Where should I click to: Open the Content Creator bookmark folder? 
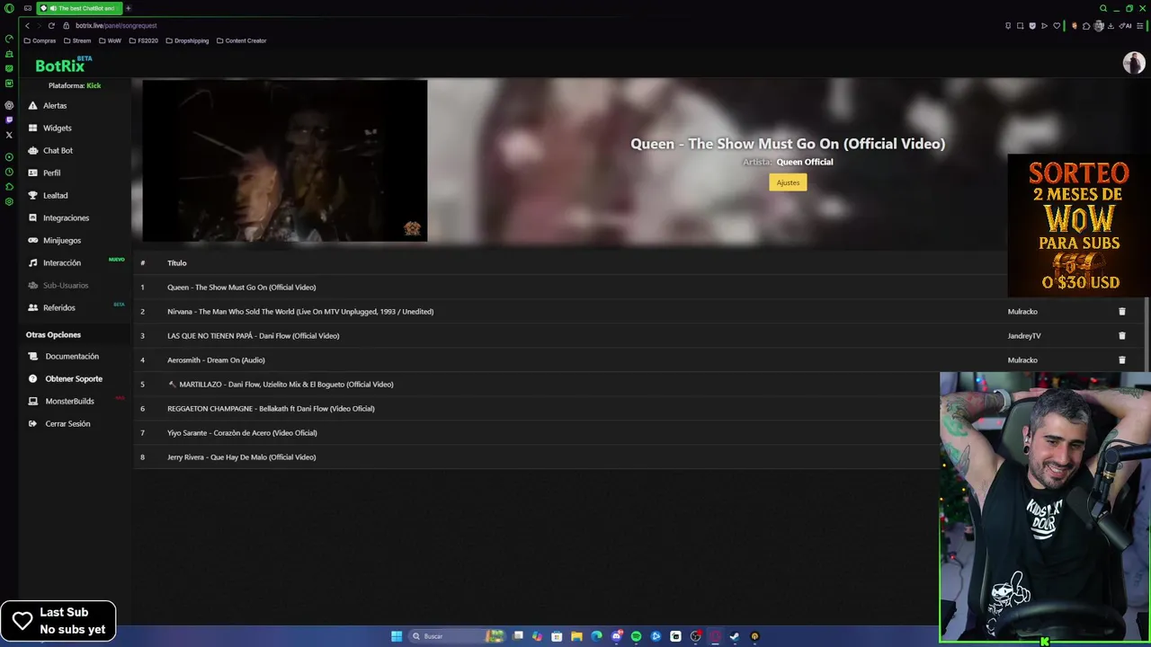tap(242, 40)
